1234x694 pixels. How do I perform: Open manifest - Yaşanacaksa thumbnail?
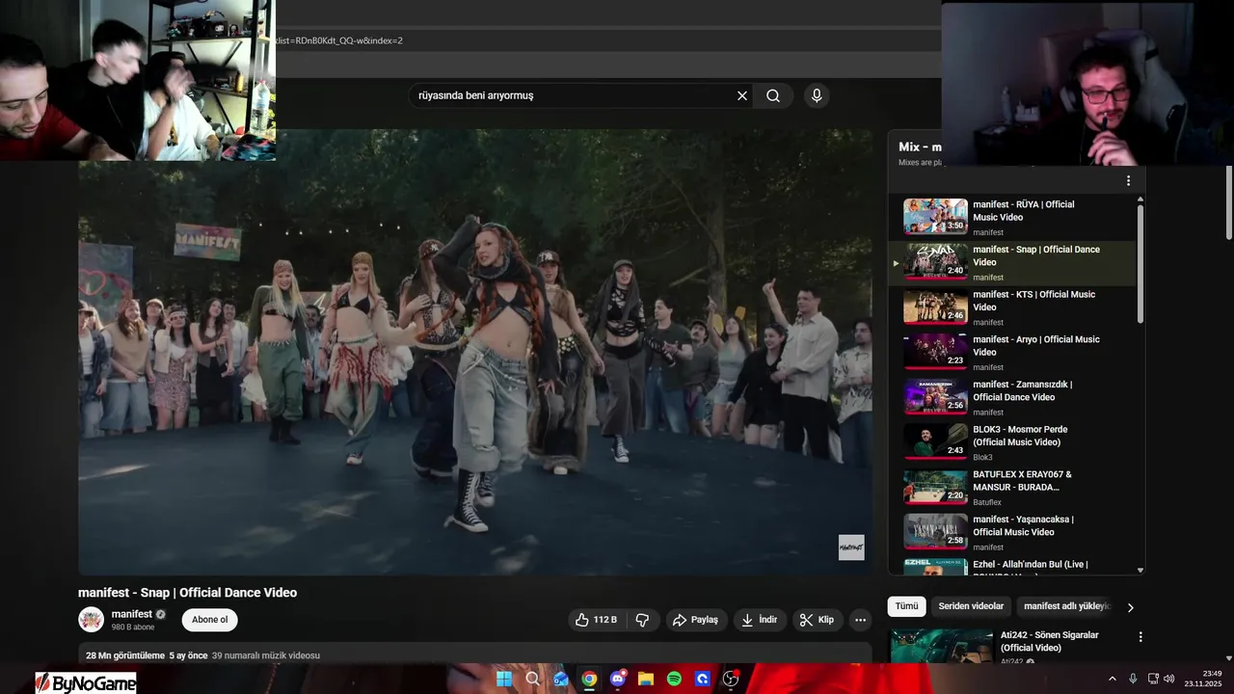(935, 532)
